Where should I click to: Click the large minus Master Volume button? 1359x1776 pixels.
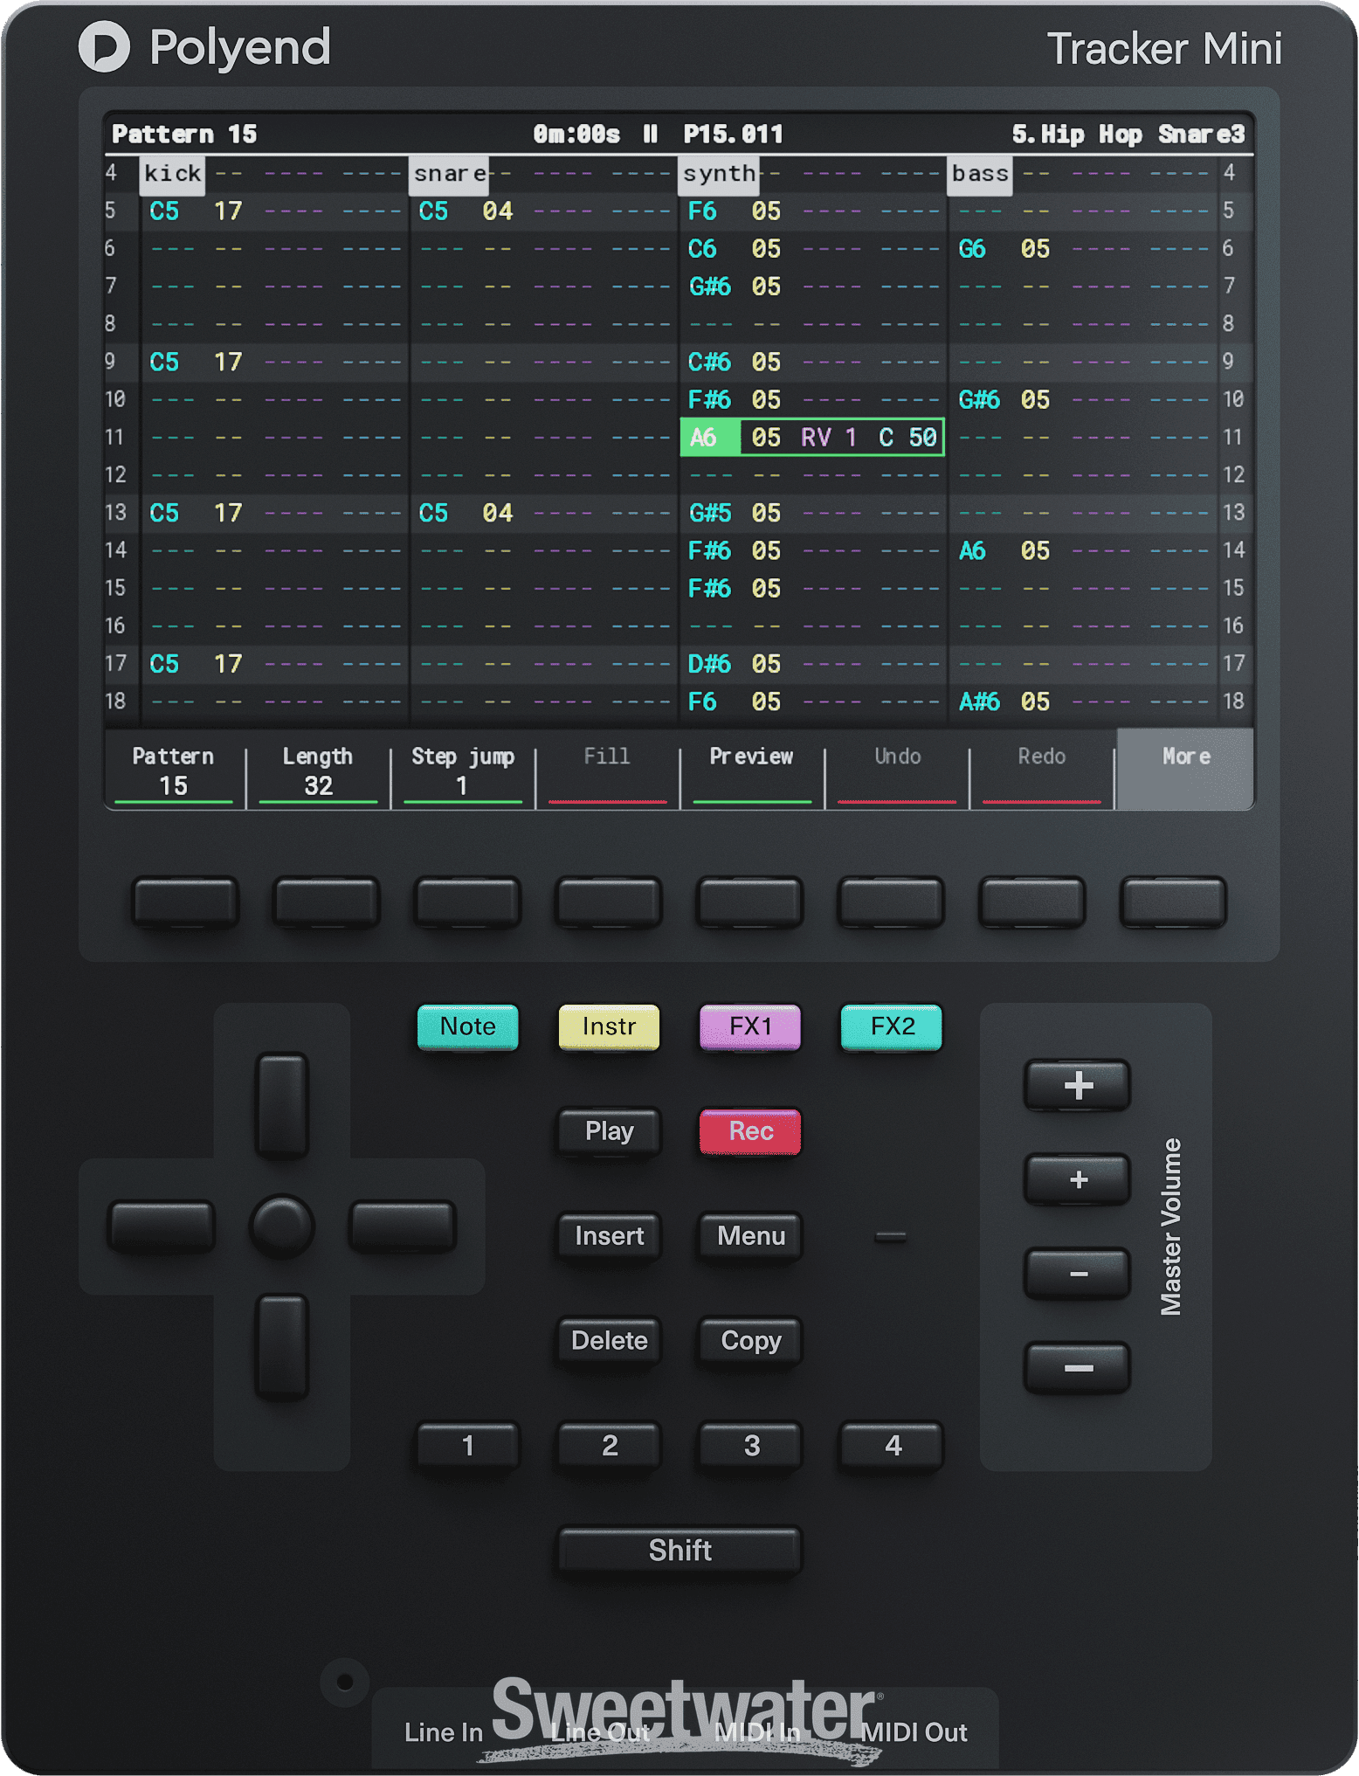point(1078,1368)
